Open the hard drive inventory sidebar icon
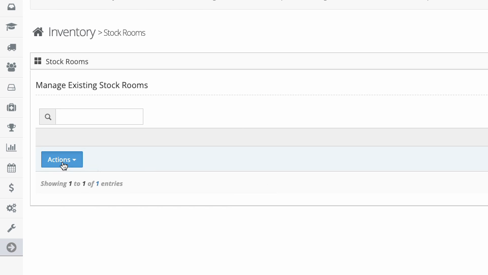Viewport: 488px width, 275px height. tap(12, 88)
